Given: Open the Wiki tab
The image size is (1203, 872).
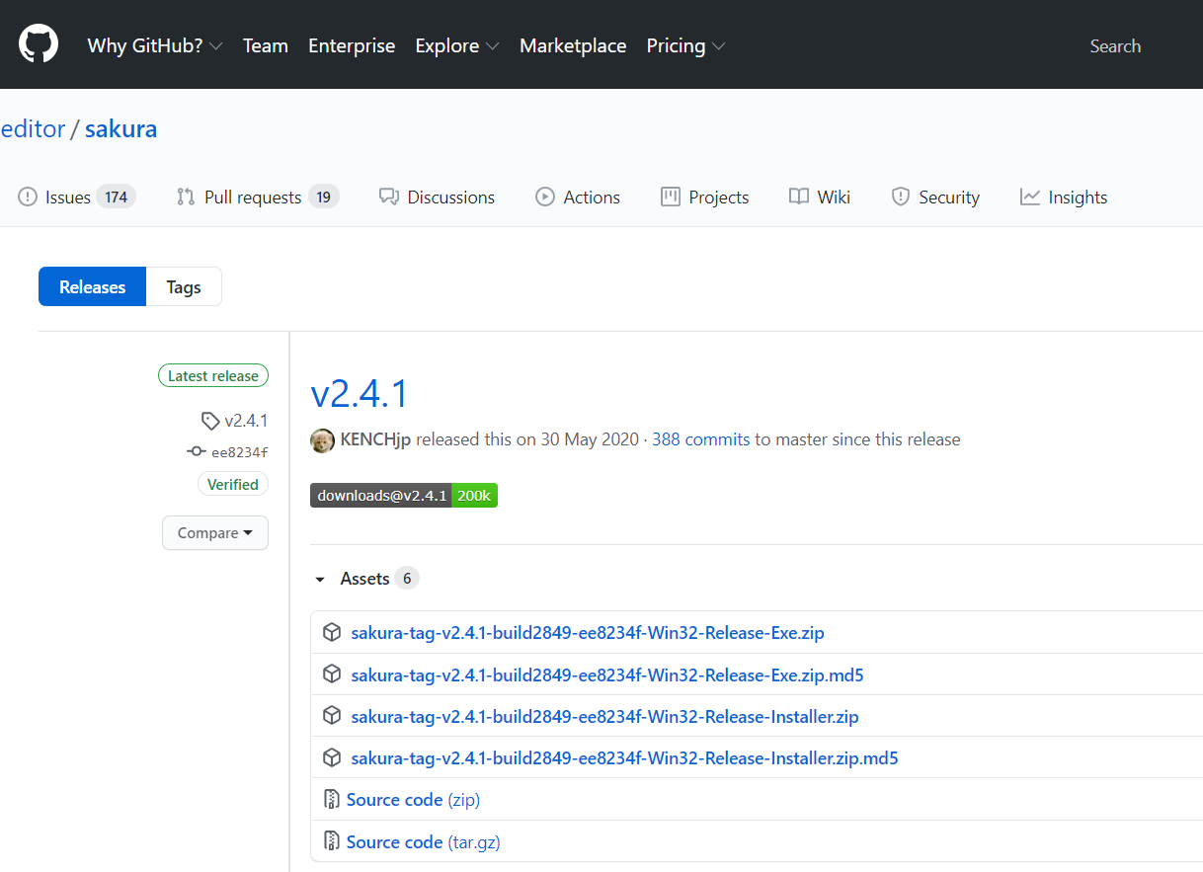Looking at the screenshot, I should pyautogui.click(x=820, y=197).
